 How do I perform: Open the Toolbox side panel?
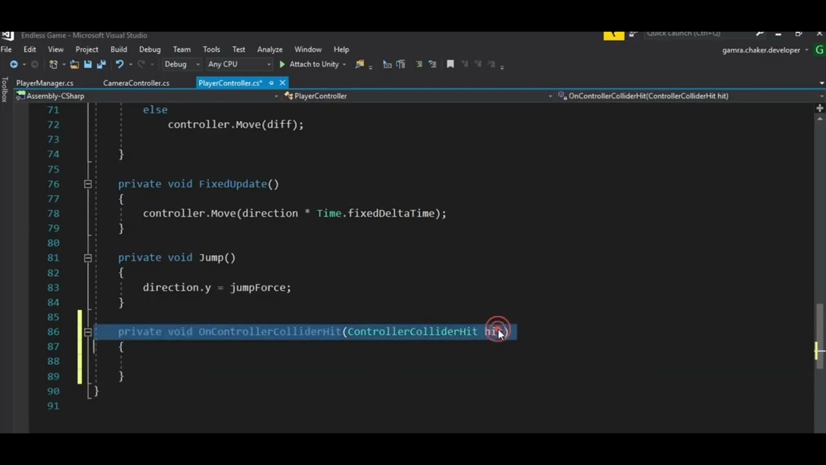coord(5,89)
